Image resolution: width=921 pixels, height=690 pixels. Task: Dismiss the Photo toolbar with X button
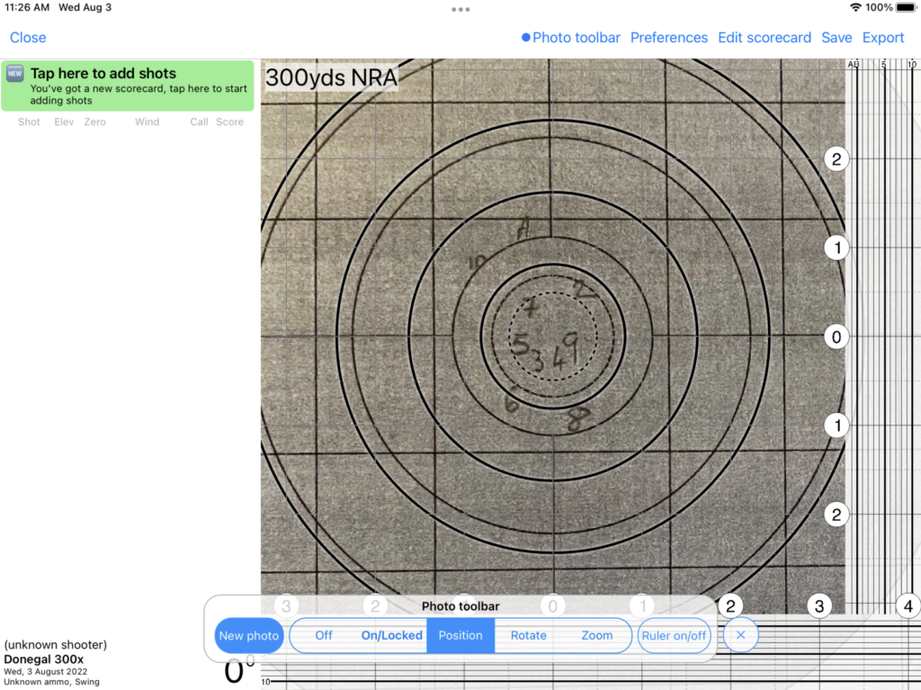pos(740,635)
